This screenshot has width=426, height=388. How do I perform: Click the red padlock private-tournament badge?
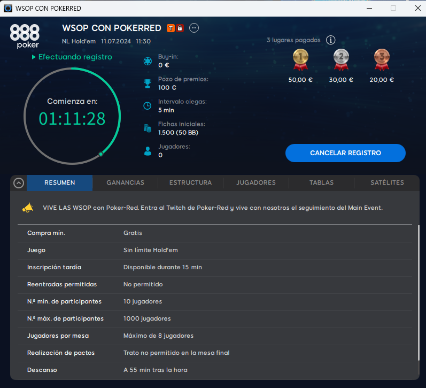coord(180,28)
